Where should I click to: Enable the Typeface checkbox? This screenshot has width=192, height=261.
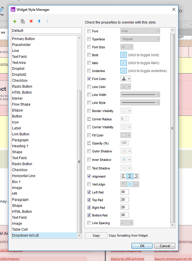tap(89, 39)
